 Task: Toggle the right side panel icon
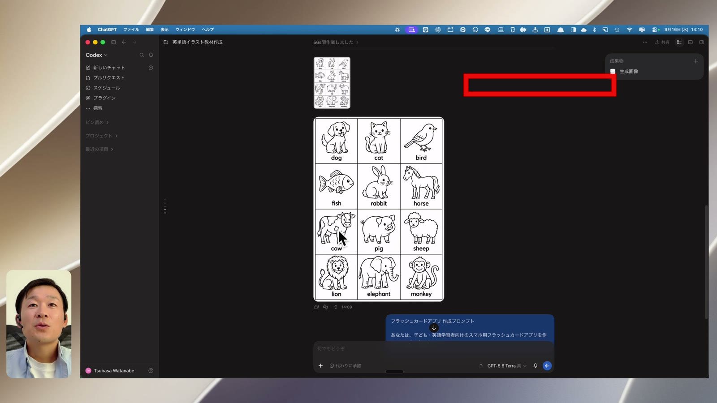click(x=702, y=42)
